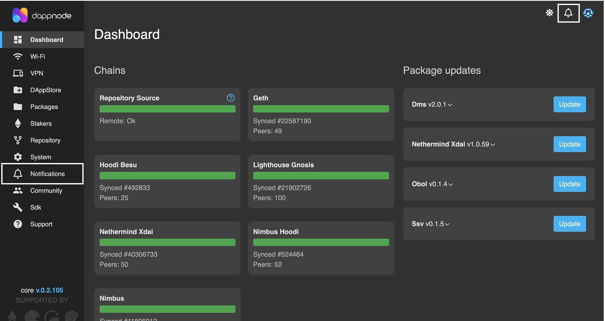Click the Stakers Ethereum icon
The height and width of the screenshot is (321, 605).
18,124
